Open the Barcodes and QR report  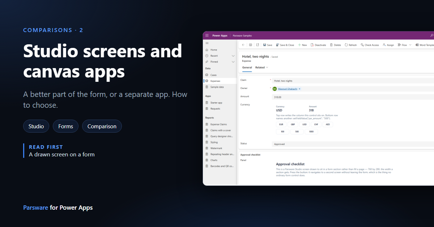220,166
